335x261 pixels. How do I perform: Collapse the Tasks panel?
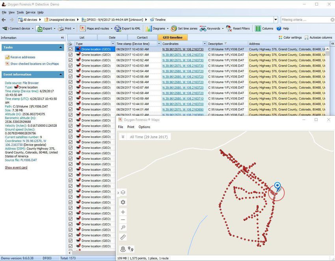click(x=61, y=47)
